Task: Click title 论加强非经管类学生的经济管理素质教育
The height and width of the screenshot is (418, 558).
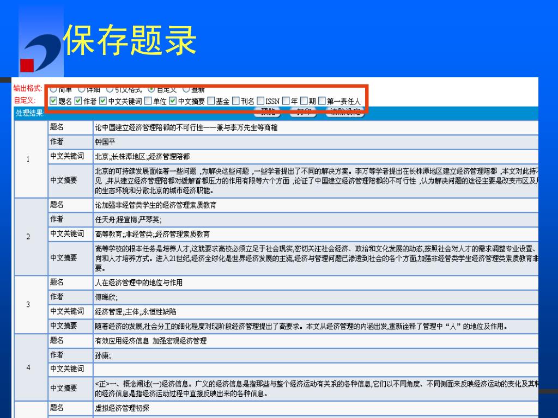Action: tap(155, 205)
